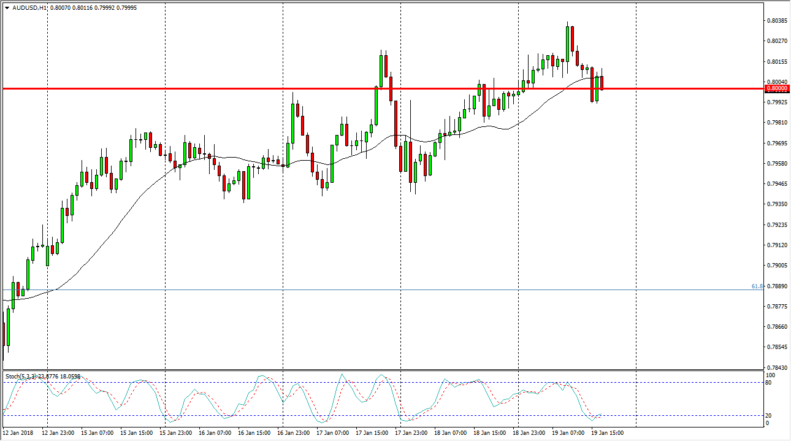Click the 0.79350 price scale label

click(776, 204)
